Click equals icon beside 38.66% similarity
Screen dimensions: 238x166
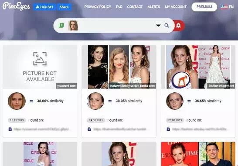coord(31,101)
